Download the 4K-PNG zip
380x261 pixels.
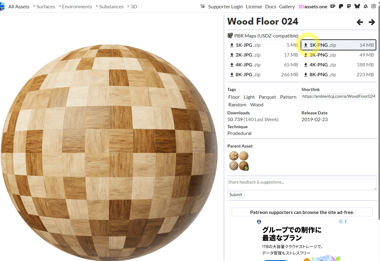(338, 65)
